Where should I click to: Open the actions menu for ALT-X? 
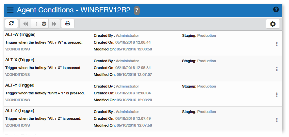pos(277,69)
